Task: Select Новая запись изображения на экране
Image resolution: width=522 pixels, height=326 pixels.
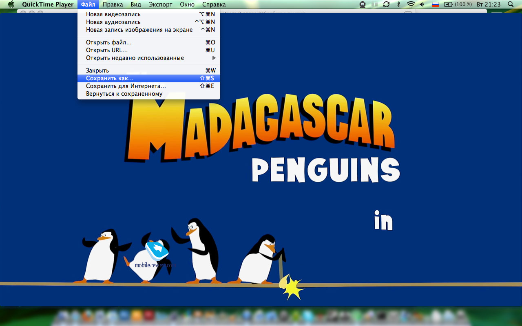Action: [149, 30]
